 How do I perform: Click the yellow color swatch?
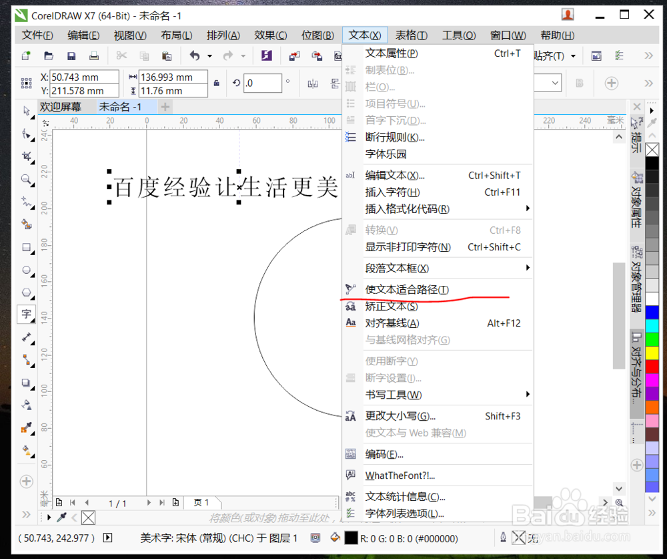[x=652, y=353]
